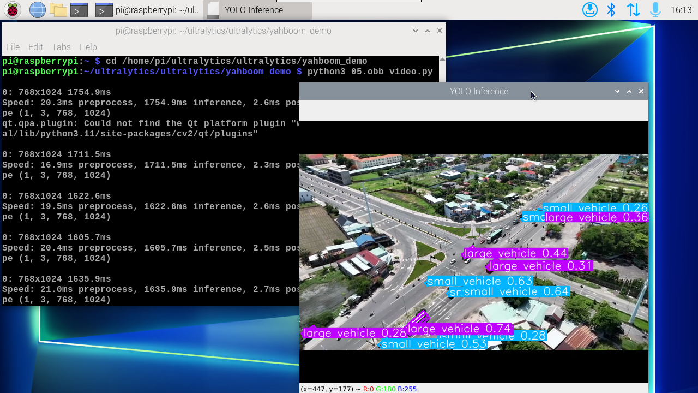Launch the web browser globe icon

pos(37,10)
